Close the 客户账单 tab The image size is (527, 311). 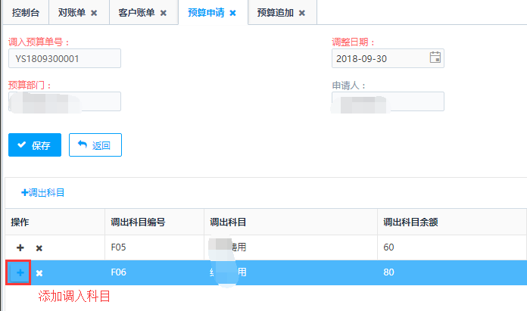(x=163, y=13)
